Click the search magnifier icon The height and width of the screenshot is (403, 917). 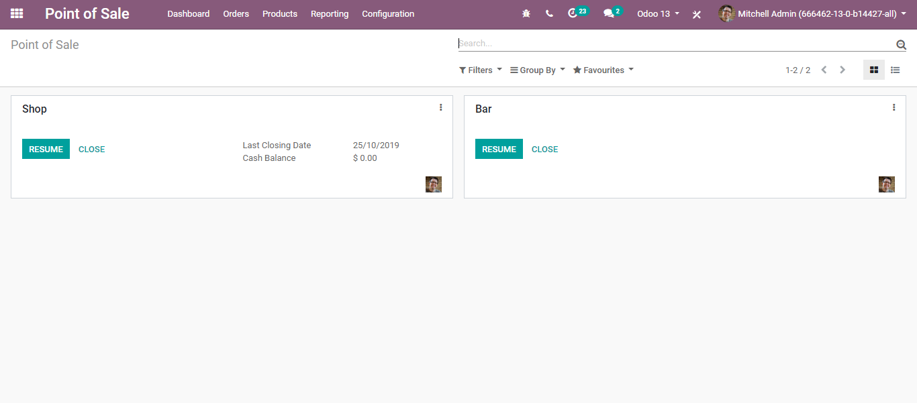tap(901, 45)
